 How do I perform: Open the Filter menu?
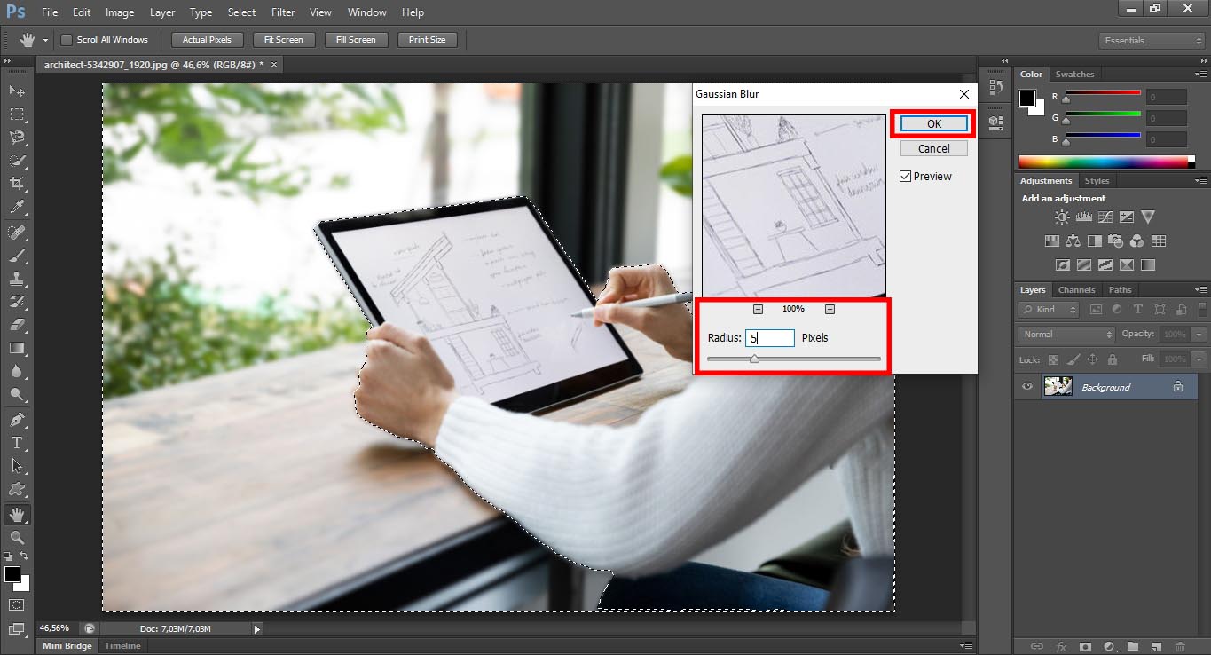[282, 12]
